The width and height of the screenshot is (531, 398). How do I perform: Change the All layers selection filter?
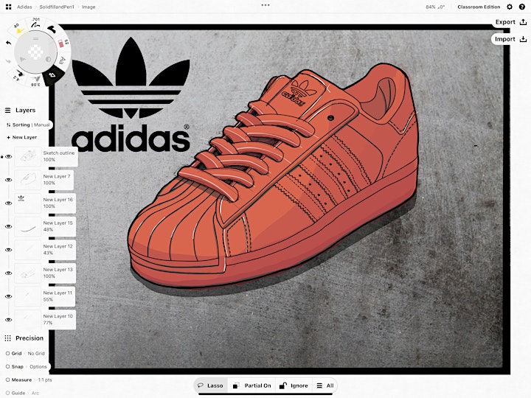pos(325,385)
